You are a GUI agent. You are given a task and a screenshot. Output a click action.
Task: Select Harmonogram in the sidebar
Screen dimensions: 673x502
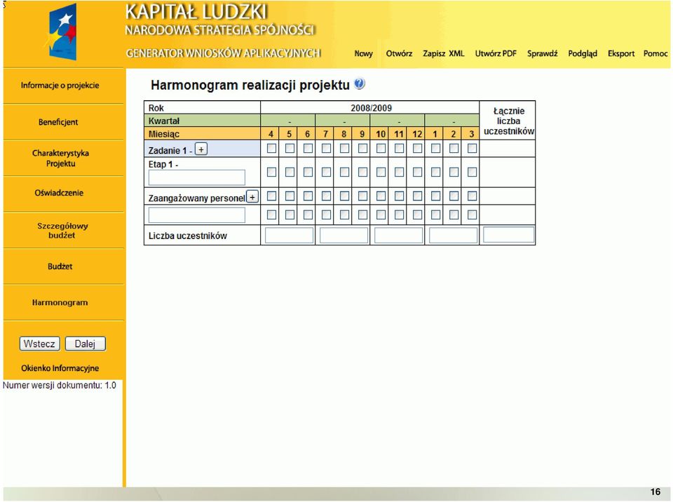[x=60, y=302]
